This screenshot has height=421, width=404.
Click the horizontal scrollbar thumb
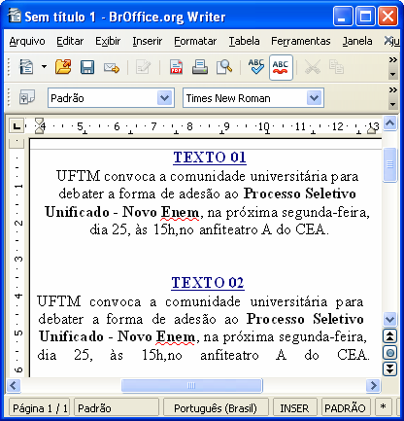click(x=192, y=385)
